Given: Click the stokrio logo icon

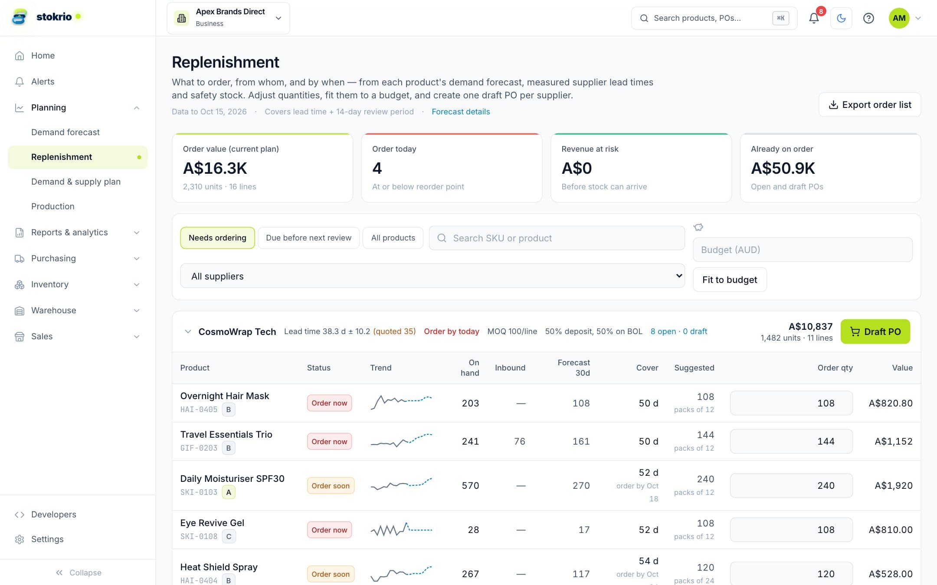Looking at the screenshot, I should (x=20, y=17).
